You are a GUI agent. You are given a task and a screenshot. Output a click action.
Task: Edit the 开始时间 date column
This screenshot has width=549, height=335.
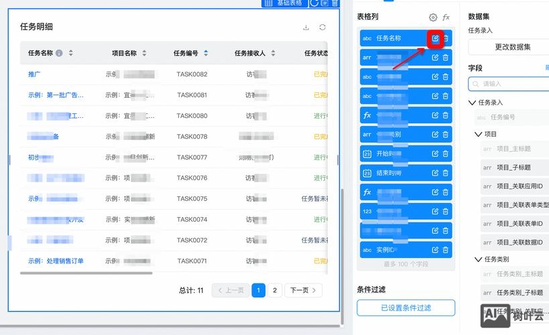(435, 153)
